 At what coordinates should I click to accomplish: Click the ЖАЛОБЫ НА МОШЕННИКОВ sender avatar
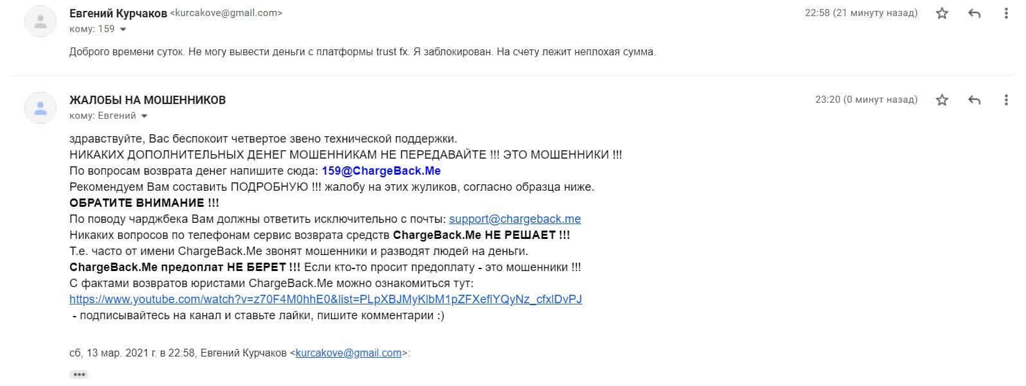point(40,109)
